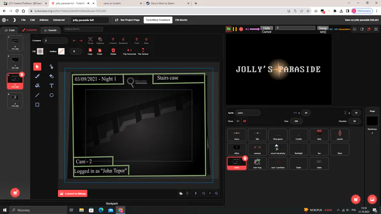Switch to small stage layout
Viewport: 381px width, 214px height.
point(362,29)
